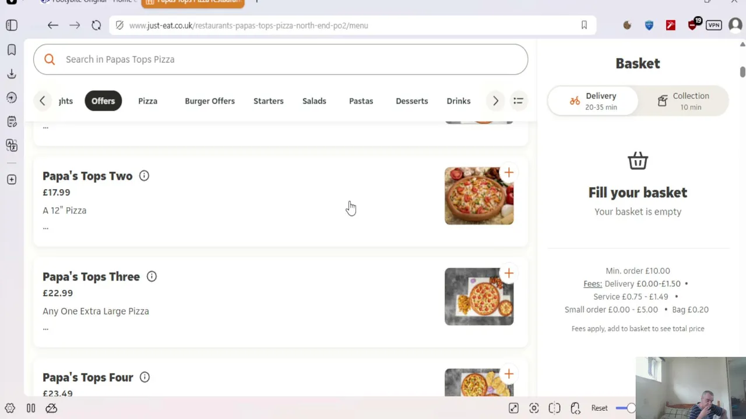Image resolution: width=746 pixels, height=419 pixels.
Task: Switch to the Papas Tops Pizza browser tab
Action: [x=193, y=2]
